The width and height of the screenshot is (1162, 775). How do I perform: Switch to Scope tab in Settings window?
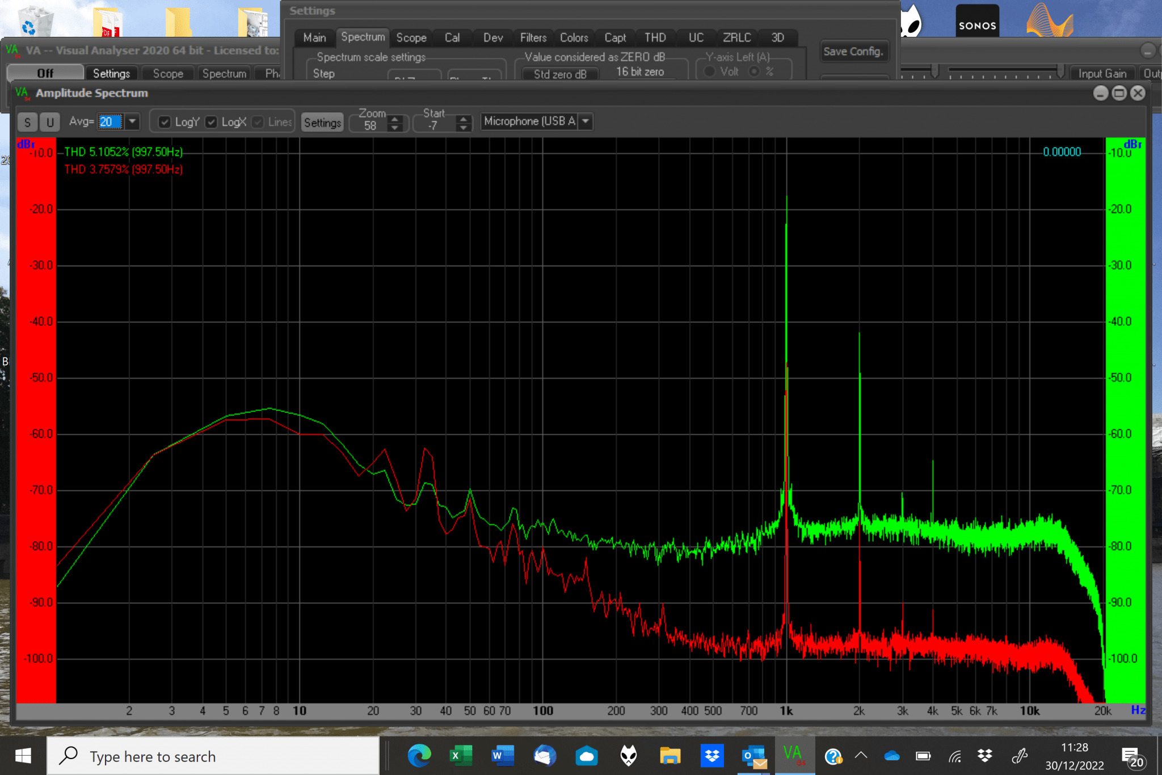tap(411, 37)
